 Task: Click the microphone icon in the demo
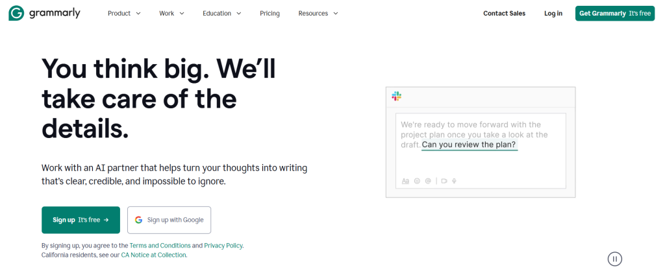455,181
